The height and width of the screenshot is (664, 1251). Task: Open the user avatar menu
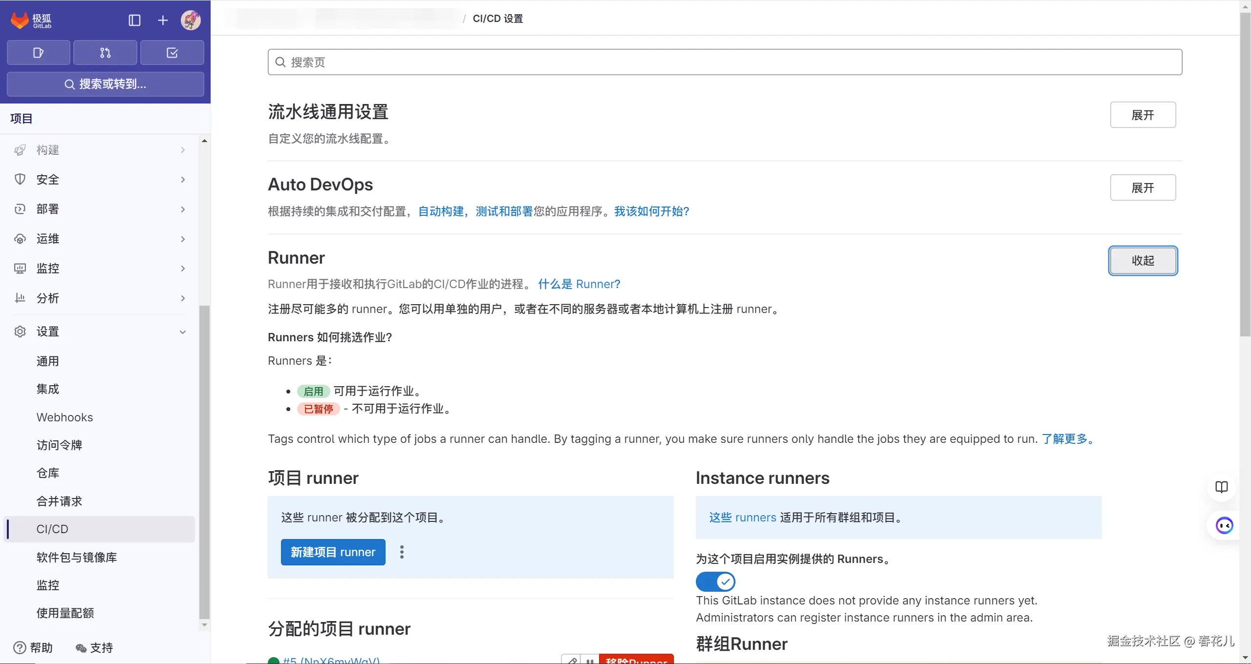tap(191, 20)
